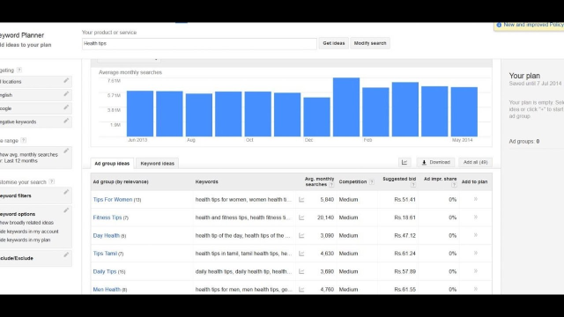Add Tips Tamil to plan arrow
Image resolution: width=564 pixels, height=317 pixels.
point(476,253)
